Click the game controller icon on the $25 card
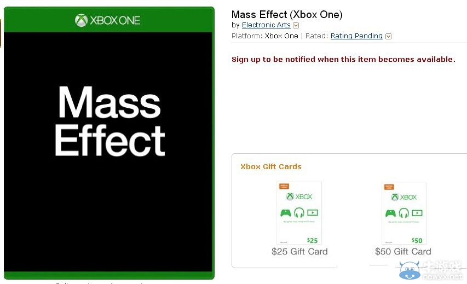 tap(286, 213)
